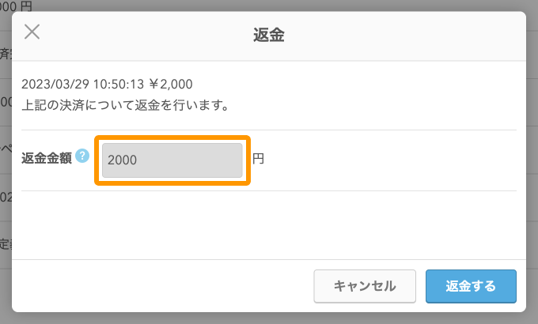Click the dialog header bar right of the title
This screenshot has width=538, height=324.
tap(411, 34)
